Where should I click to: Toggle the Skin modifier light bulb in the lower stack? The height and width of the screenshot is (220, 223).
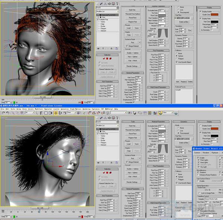98,131
